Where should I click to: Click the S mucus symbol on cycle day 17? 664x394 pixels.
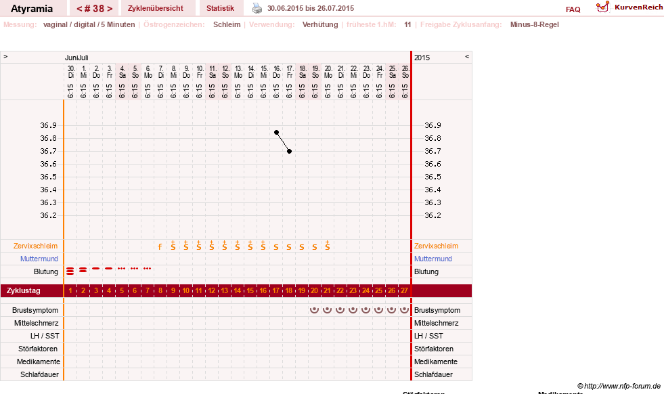[x=276, y=247]
